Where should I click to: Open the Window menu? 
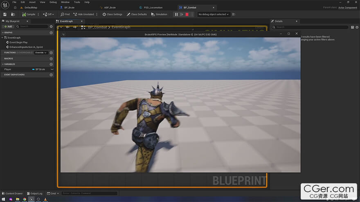click(65, 2)
